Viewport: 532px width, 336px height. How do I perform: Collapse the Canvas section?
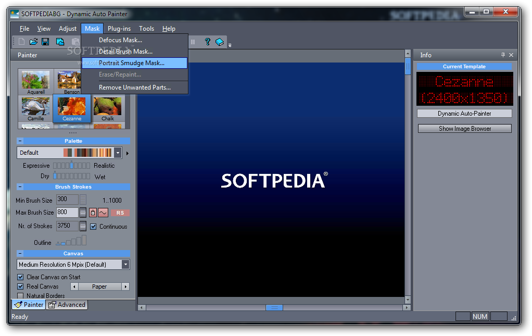[20, 254]
